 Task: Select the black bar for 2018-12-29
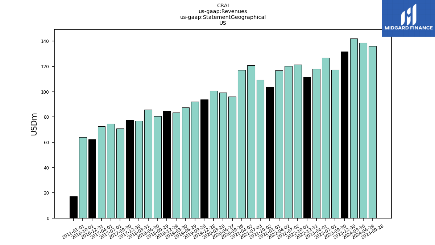(x=167, y=164)
